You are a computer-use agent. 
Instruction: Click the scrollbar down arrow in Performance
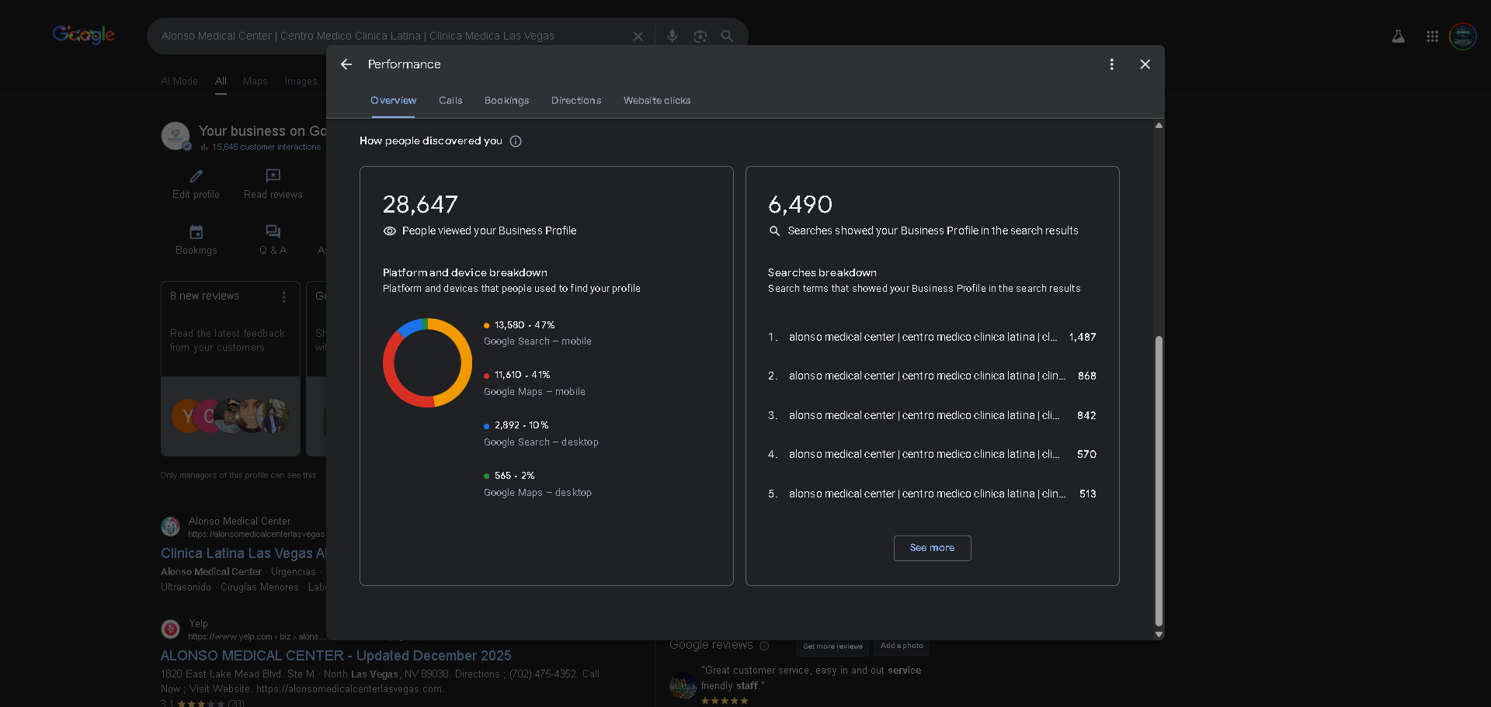pos(1159,634)
